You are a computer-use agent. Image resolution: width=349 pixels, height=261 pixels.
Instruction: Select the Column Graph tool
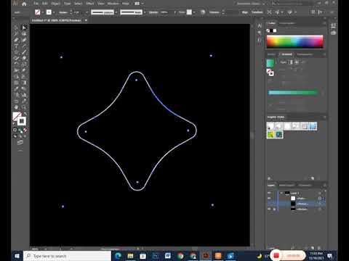[x=24, y=95]
